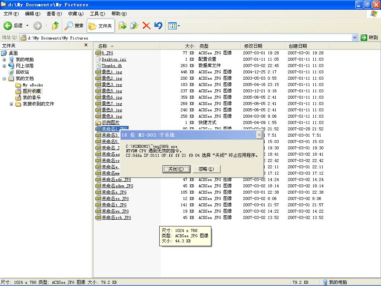Viewport: 381px width, 286px height.
Task: Click the Move To folder toolbar icon
Action: [x=122, y=26]
